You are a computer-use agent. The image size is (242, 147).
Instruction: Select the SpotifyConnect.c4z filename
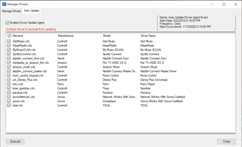24,54
